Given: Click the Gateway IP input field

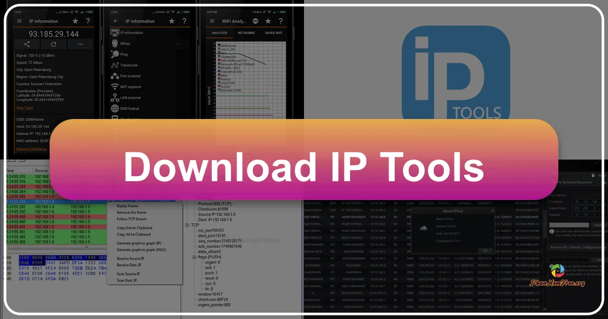Looking at the screenshot, I should point(586,215).
